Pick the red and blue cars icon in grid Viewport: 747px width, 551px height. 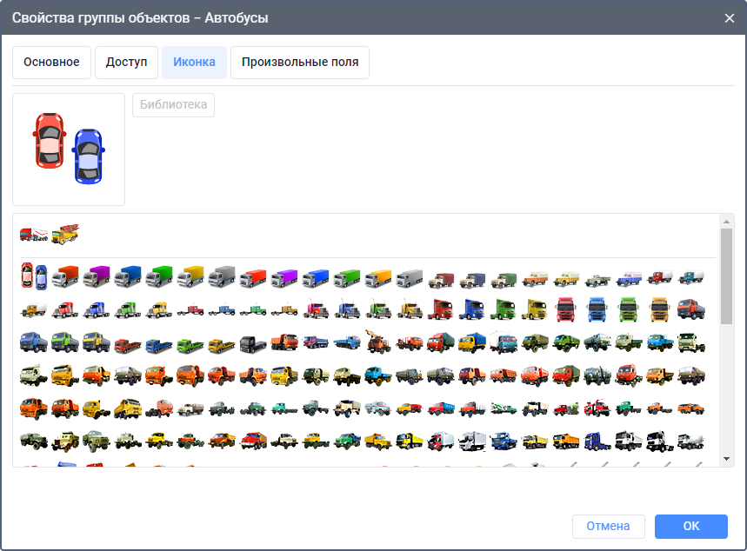coord(34,276)
